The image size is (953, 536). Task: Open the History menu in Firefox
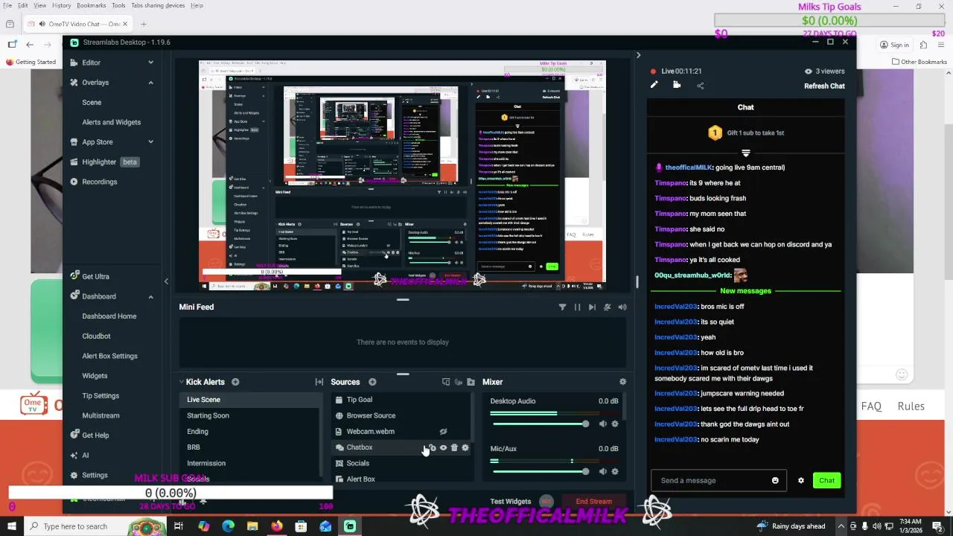click(62, 5)
